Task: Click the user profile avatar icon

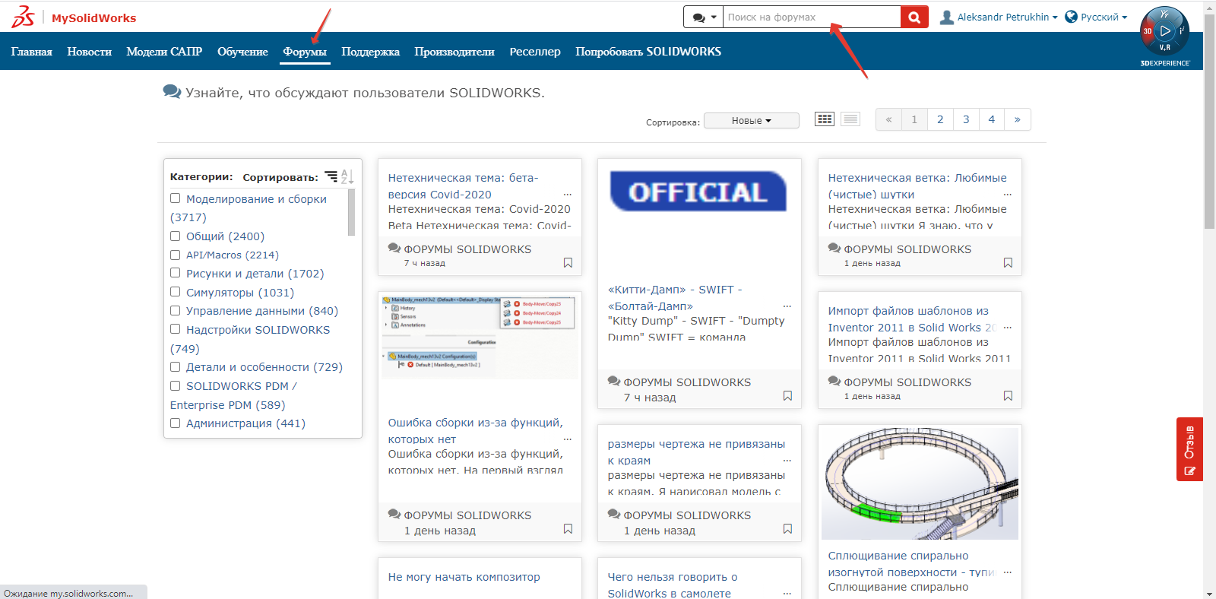Action: (947, 17)
